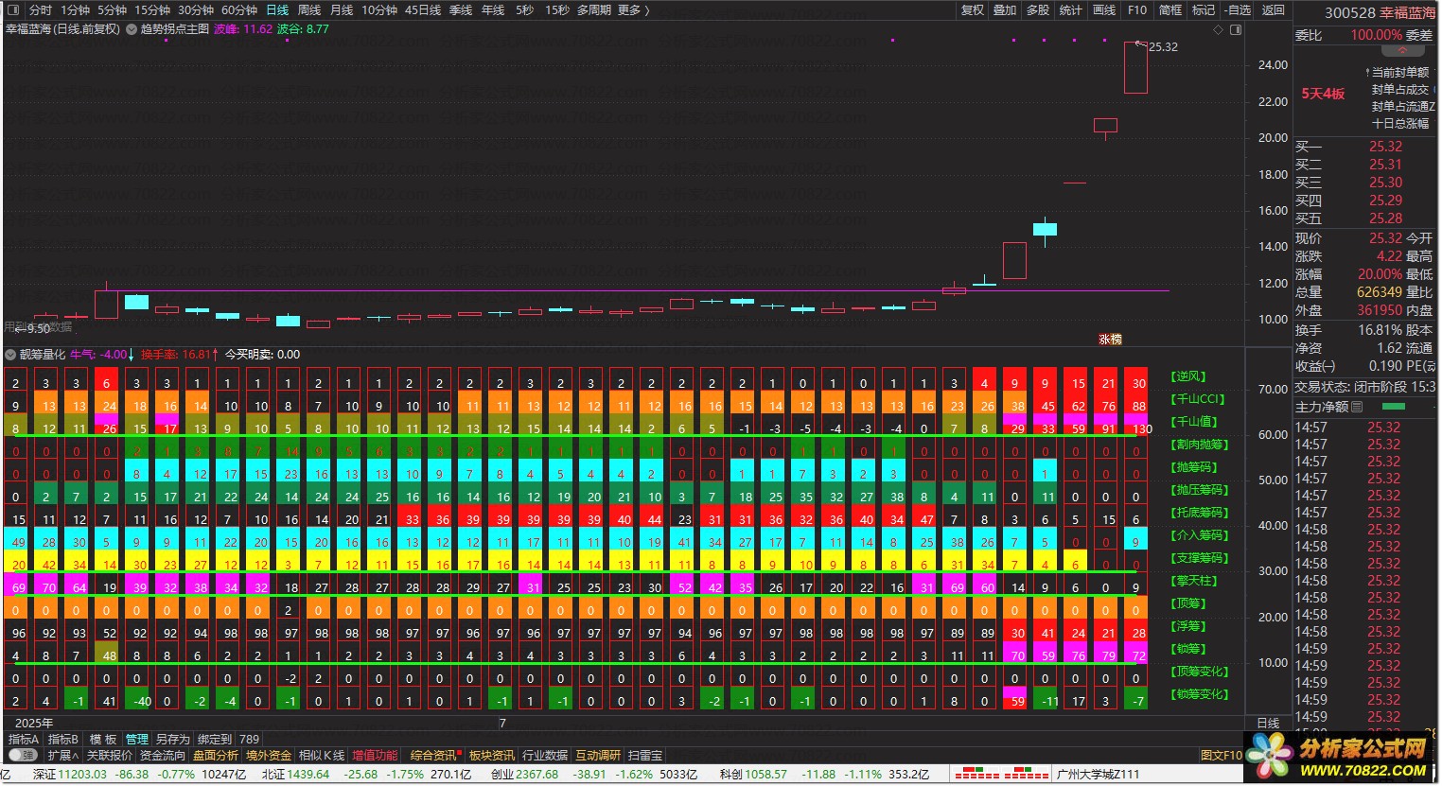Click the 图文F10 link
Viewport: 1442px width, 786px height.
pyautogui.click(x=1221, y=756)
